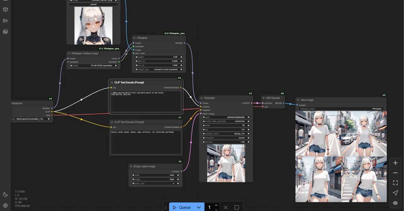Click the square icon beside the cancel X
The height and width of the screenshot is (211, 404).
(x=237, y=207)
